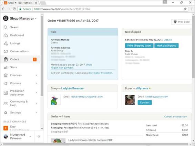
Task: Click the Stats bar chart icon
Action: pyautogui.click(x=6, y=67)
